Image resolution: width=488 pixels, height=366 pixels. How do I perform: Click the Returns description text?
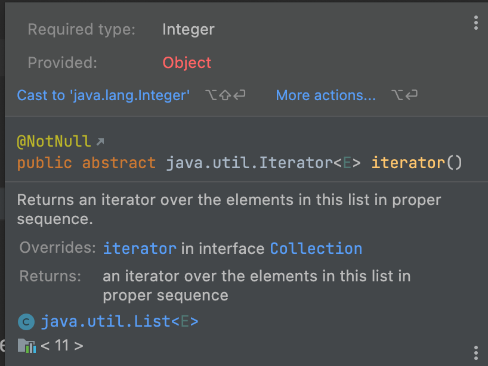pos(257,286)
